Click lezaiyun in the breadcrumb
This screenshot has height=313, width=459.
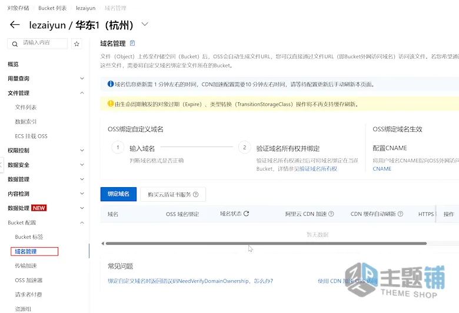tap(85, 8)
